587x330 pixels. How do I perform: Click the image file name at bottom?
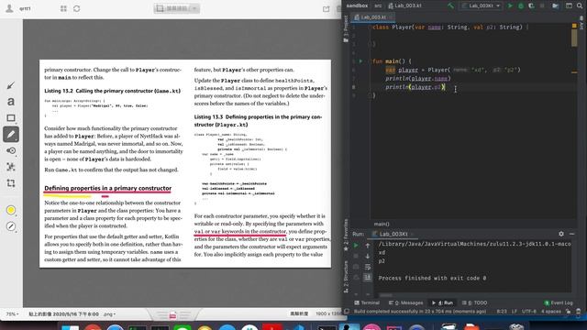coord(63,314)
